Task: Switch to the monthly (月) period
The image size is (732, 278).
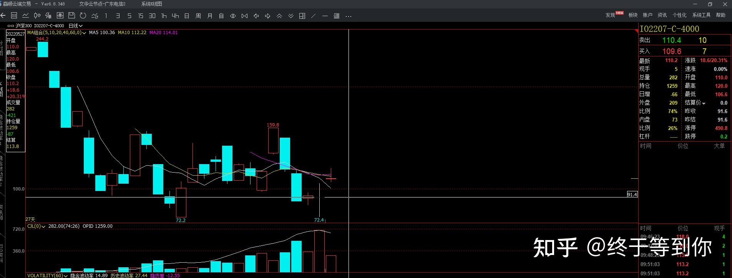Action: tap(210, 16)
